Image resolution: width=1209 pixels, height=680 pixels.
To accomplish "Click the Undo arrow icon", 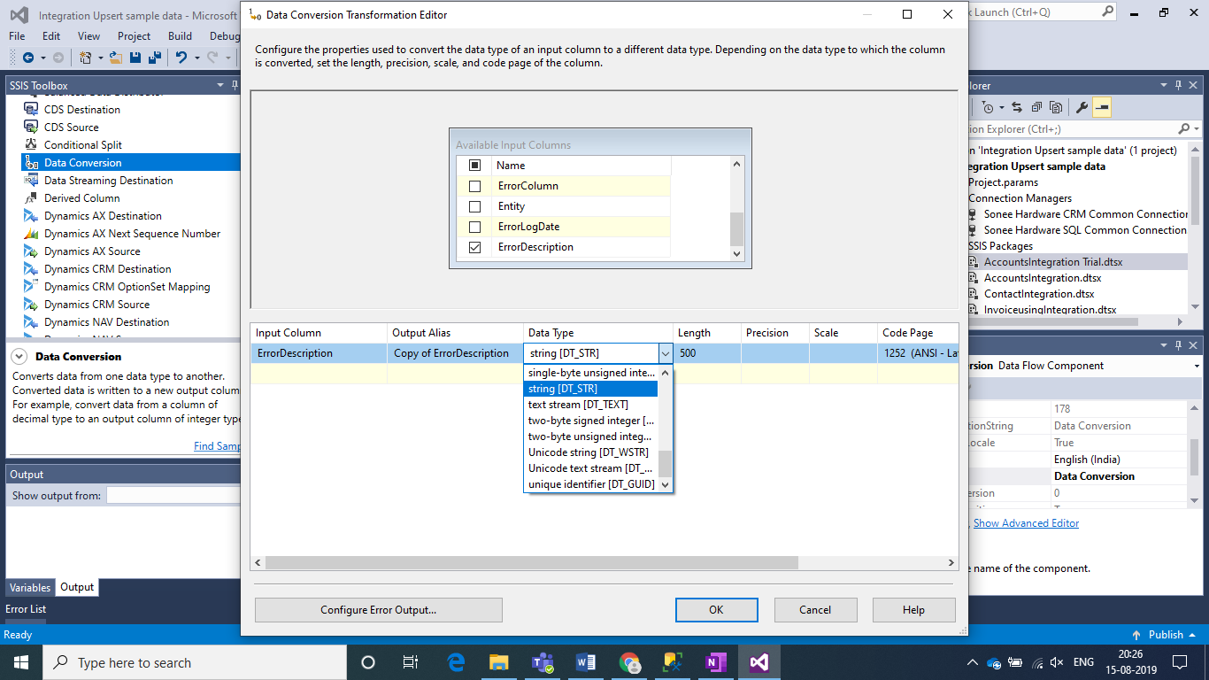I will click(181, 58).
